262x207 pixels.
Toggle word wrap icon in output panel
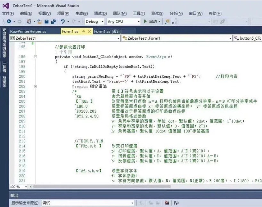pyautogui.click(x=176, y=203)
